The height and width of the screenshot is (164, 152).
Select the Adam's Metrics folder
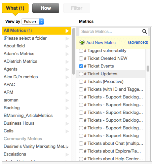tap(36, 54)
